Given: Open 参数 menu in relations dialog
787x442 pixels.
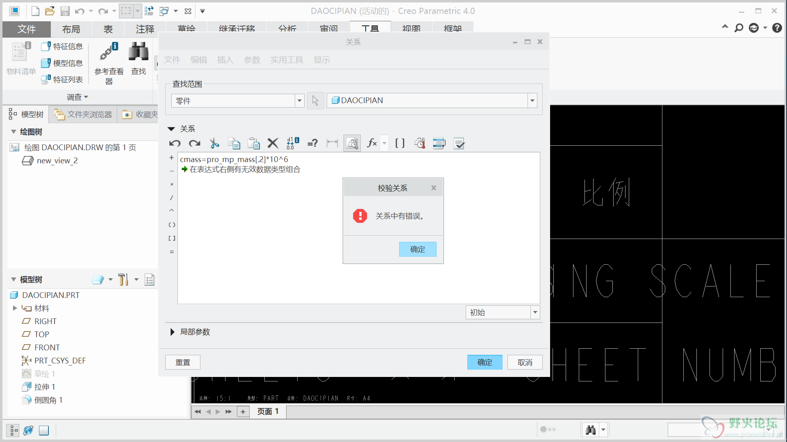Looking at the screenshot, I should (x=252, y=60).
